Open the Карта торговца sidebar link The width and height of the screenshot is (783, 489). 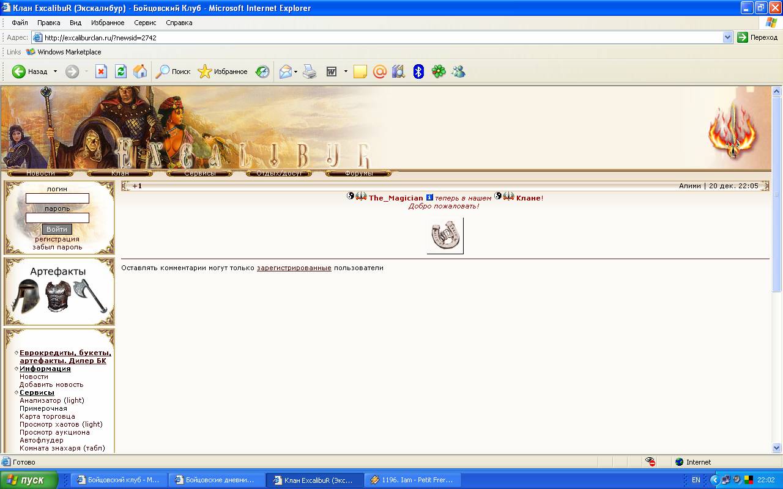47,416
